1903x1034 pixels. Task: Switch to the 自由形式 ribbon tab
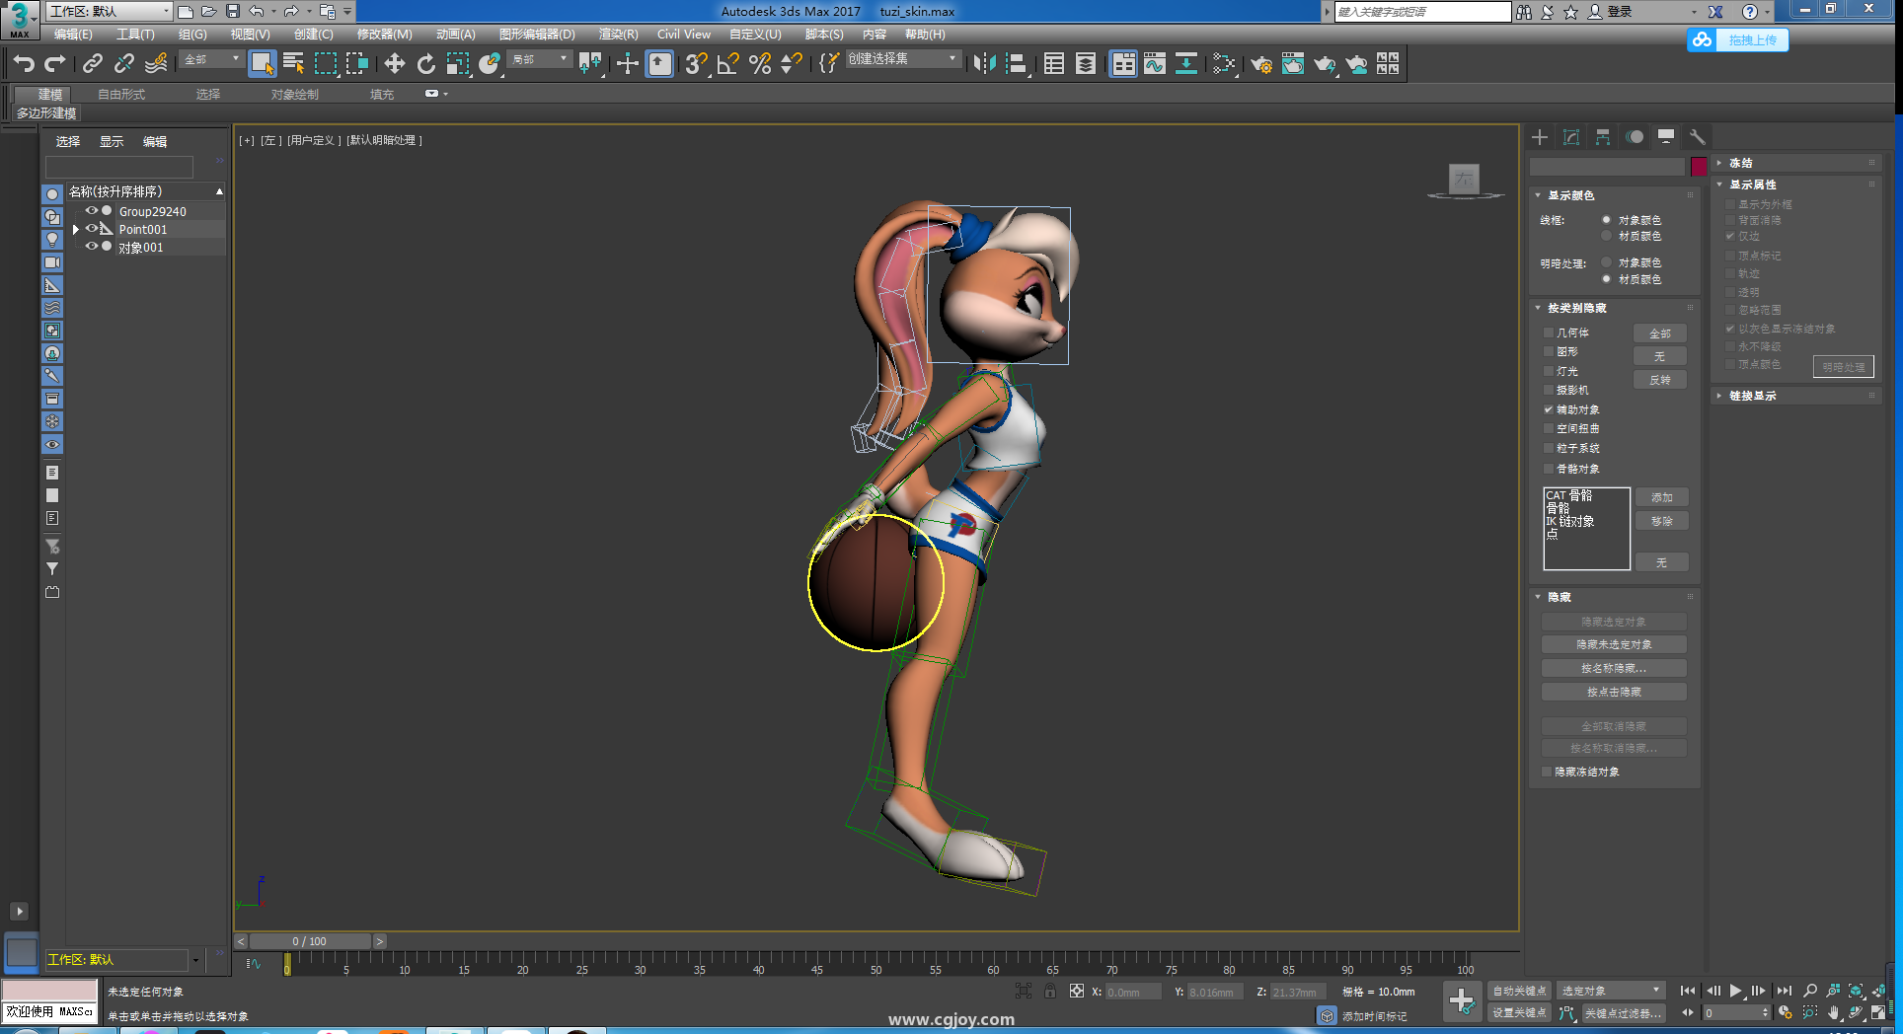(121, 95)
